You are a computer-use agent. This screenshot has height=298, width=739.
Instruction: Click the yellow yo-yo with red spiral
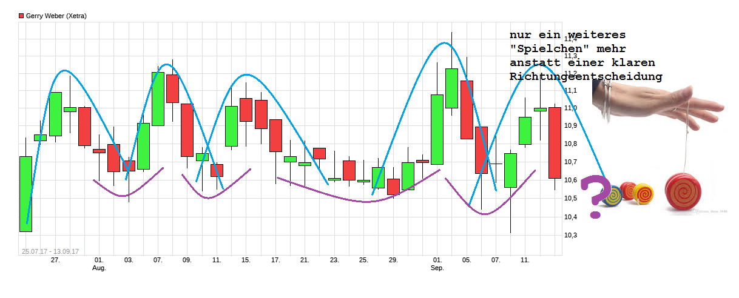click(643, 194)
